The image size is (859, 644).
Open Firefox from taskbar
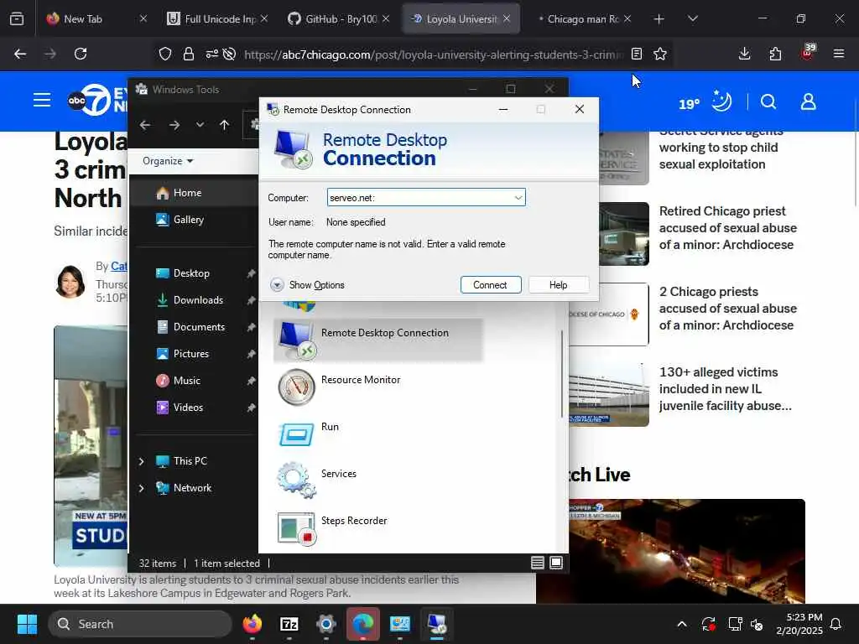252,624
